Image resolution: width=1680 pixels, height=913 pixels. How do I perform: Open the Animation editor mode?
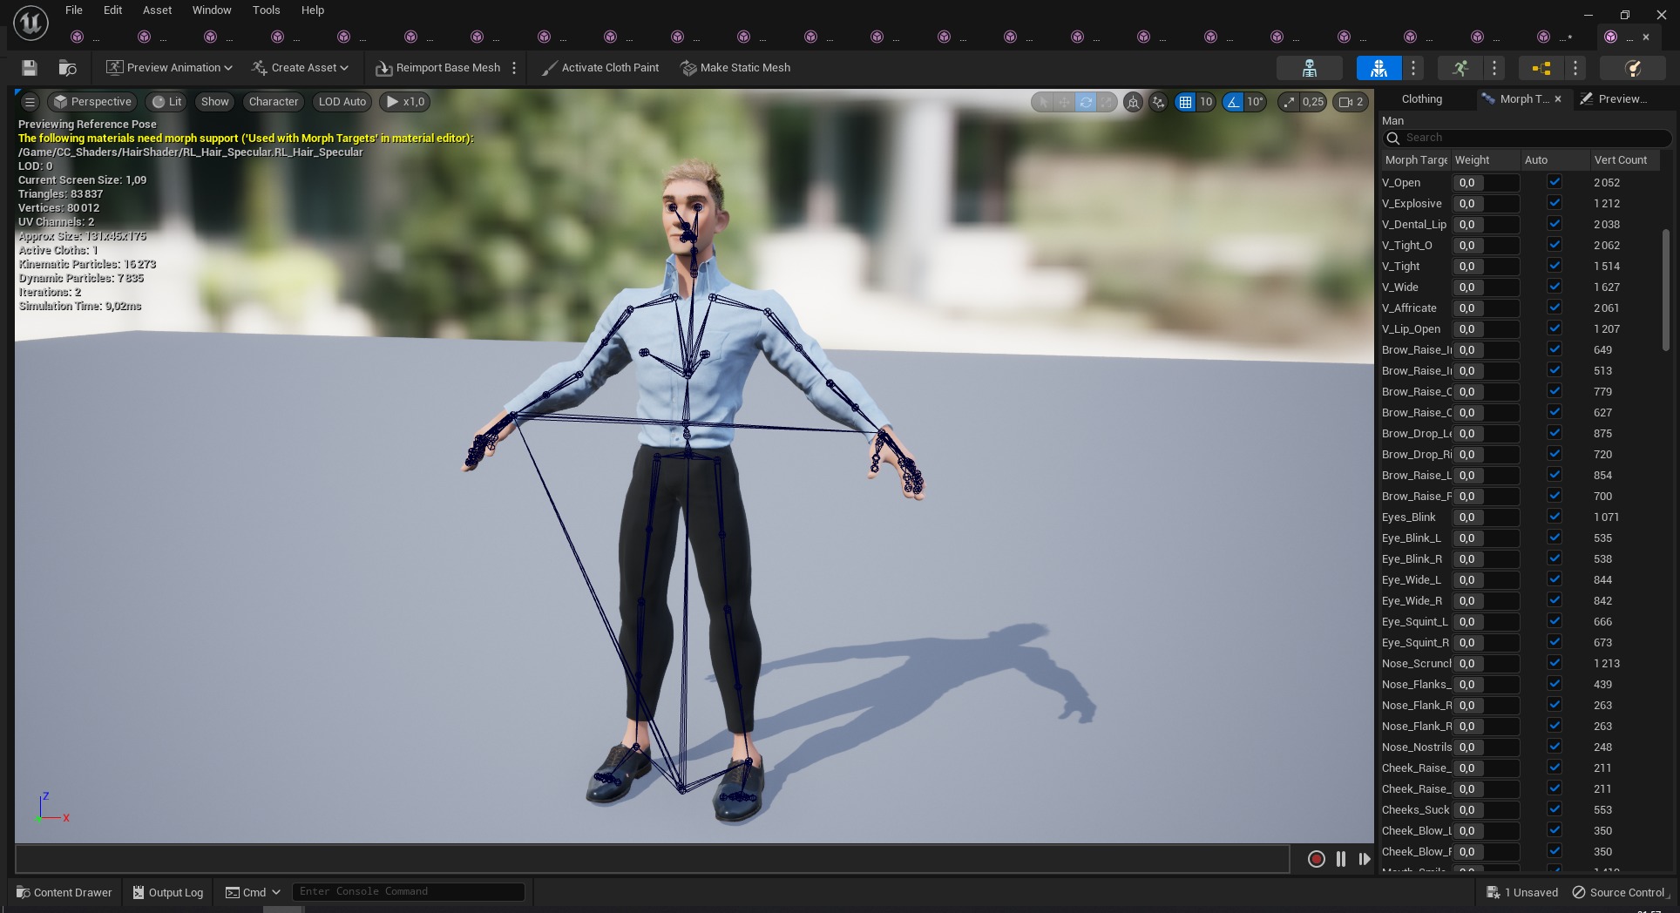pyautogui.click(x=1460, y=68)
